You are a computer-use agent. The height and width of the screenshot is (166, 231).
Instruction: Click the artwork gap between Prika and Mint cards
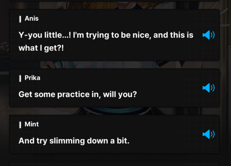tap(114, 111)
